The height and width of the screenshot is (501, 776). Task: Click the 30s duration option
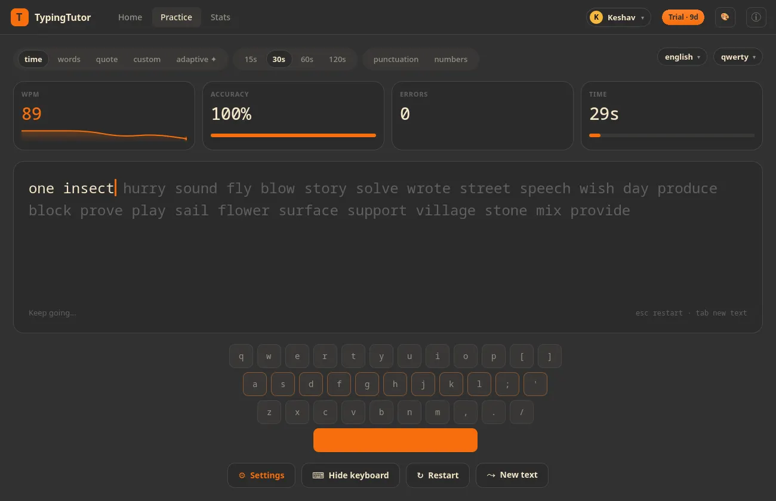pyautogui.click(x=279, y=59)
